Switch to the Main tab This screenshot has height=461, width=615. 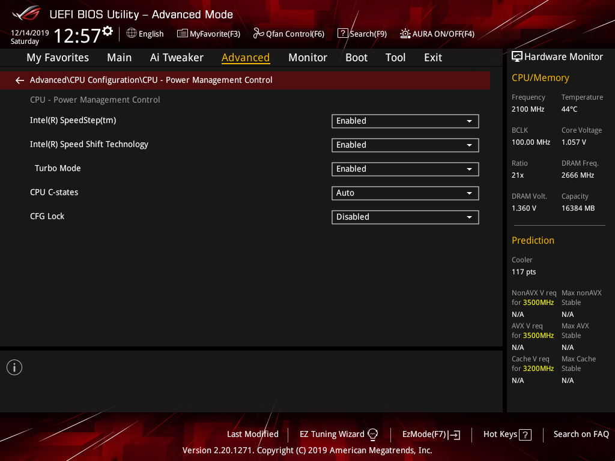120,58
